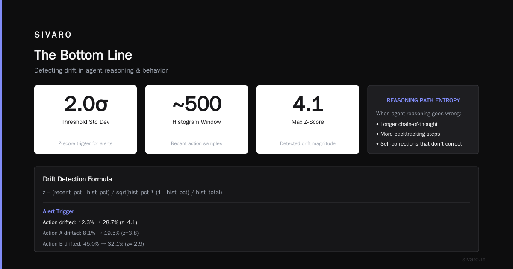Click the Drift Detection Formula title

tap(77, 179)
